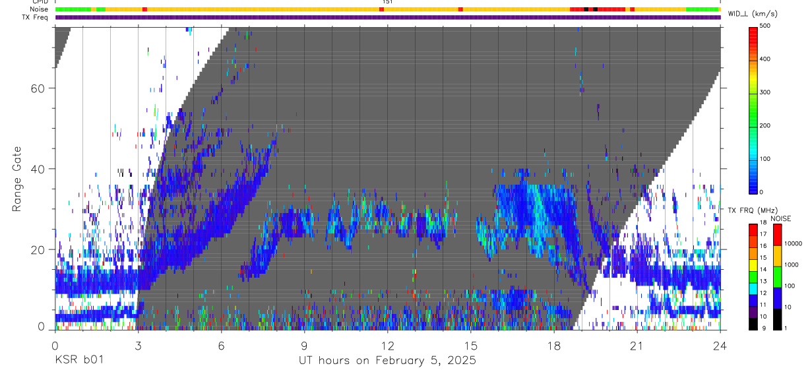Click the 21 tick label on the UT hours axis
Viewport: 810px width, 374px height.
(x=637, y=345)
